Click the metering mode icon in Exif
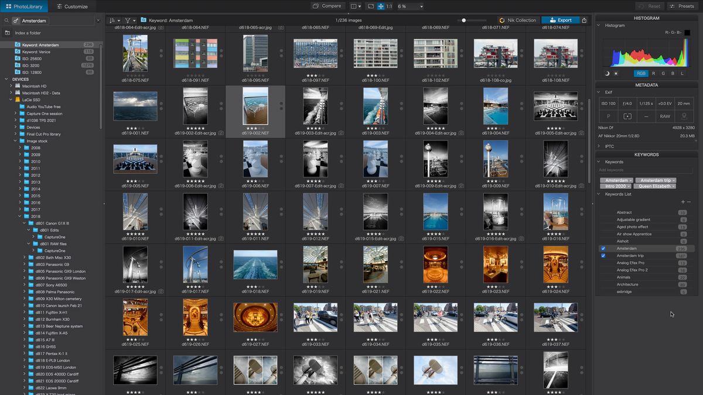The image size is (703, 395). coord(627,116)
